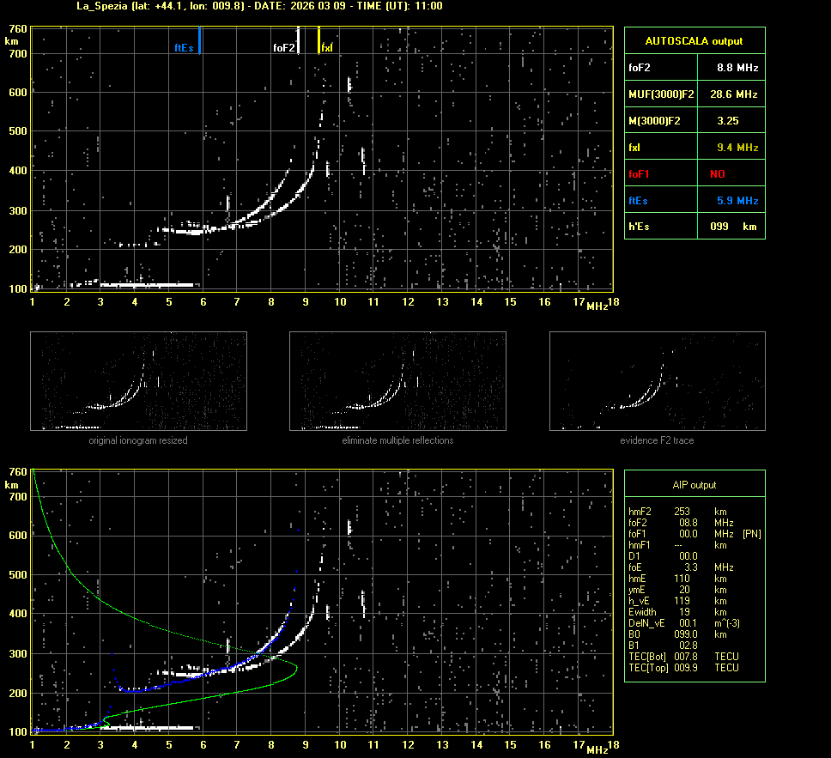Select the foF2 8.8 MHz value cell
Viewport: 831px width, 758px height.
tap(737, 67)
